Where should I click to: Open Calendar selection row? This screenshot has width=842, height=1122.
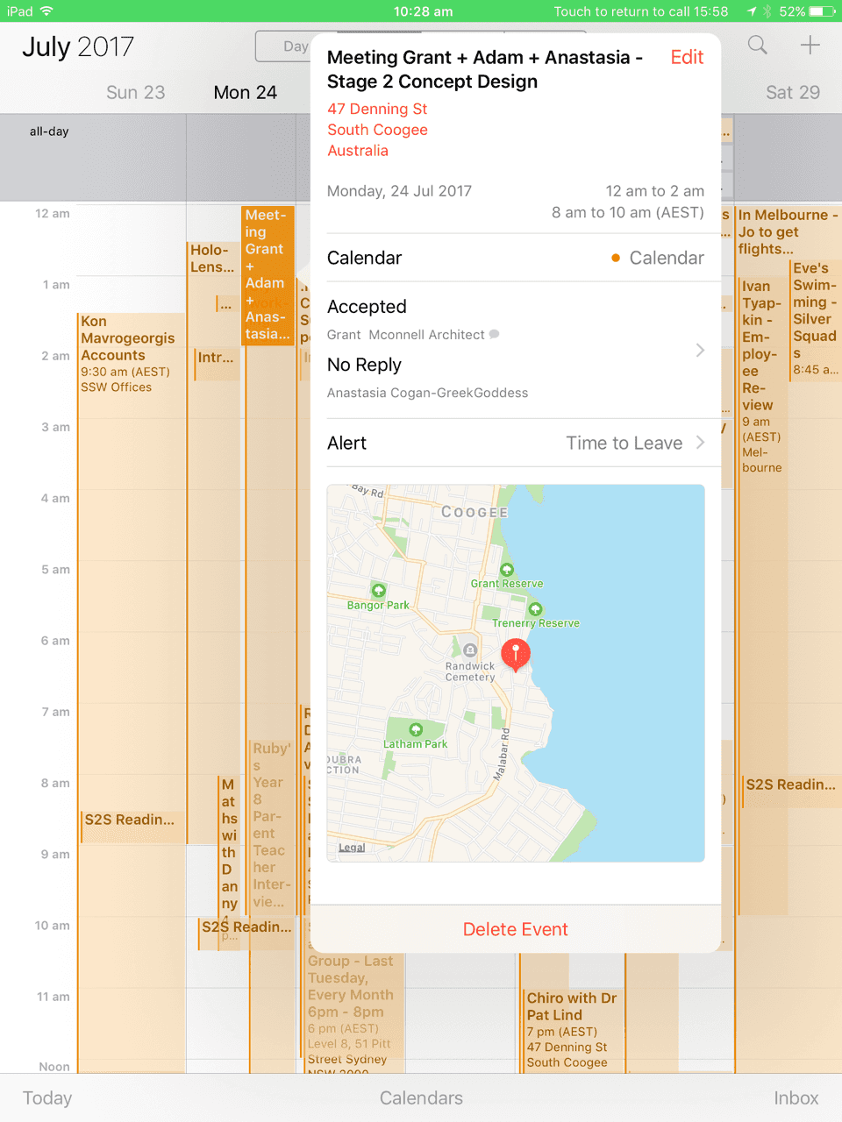[516, 258]
